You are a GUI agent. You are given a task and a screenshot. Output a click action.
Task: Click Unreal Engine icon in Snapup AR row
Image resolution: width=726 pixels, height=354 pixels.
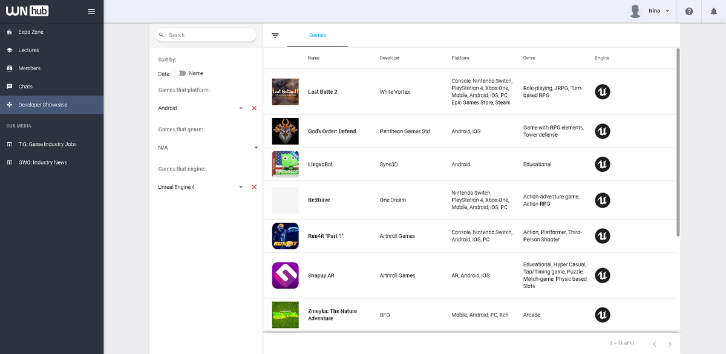coord(603,275)
